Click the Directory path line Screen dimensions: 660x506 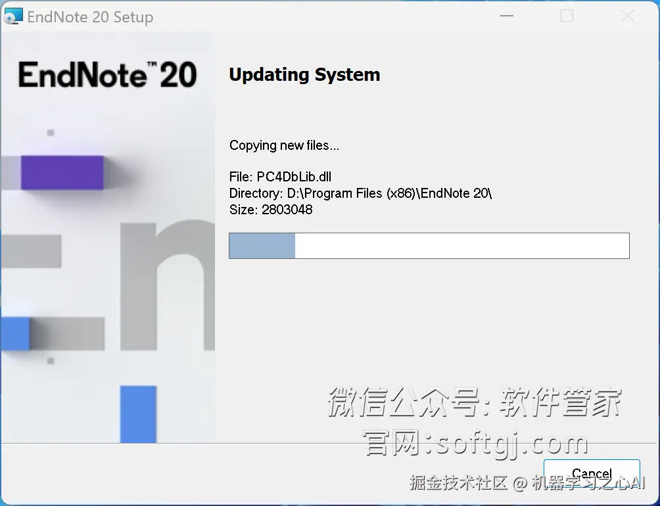(x=360, y=193)
